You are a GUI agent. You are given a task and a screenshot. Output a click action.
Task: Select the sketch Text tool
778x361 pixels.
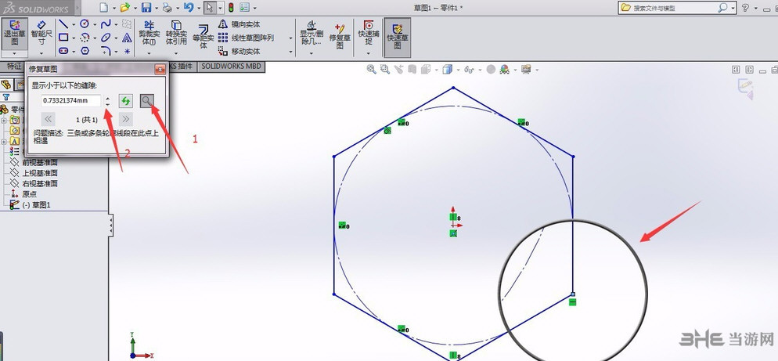(x=127, y=38)
